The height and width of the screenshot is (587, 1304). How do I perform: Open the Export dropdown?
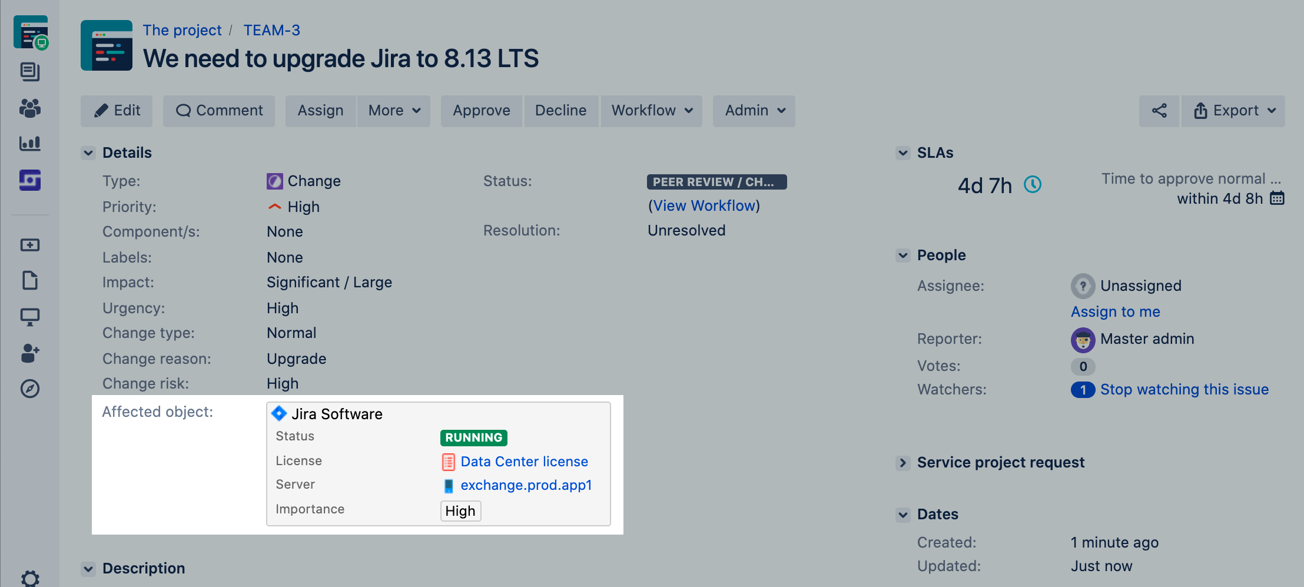coord(1233,111)
